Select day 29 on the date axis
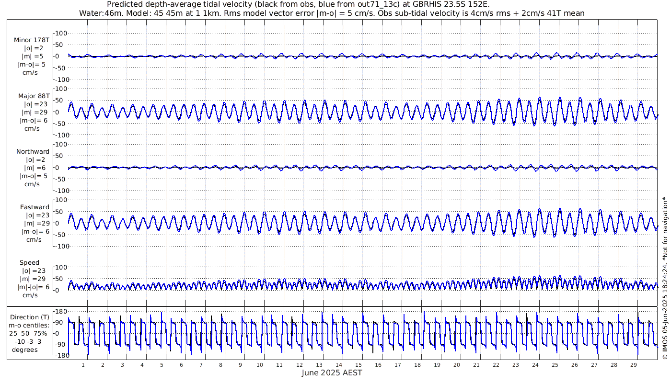The height and width of the screenshot is (383, 671). point(633,365)
